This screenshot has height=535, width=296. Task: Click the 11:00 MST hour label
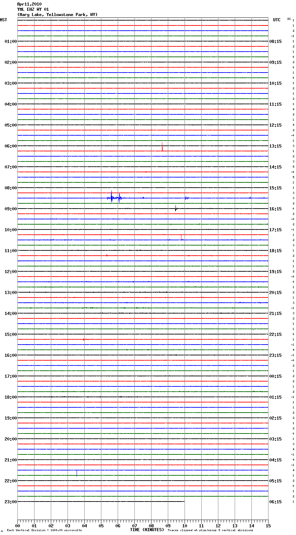coord(11,251)
